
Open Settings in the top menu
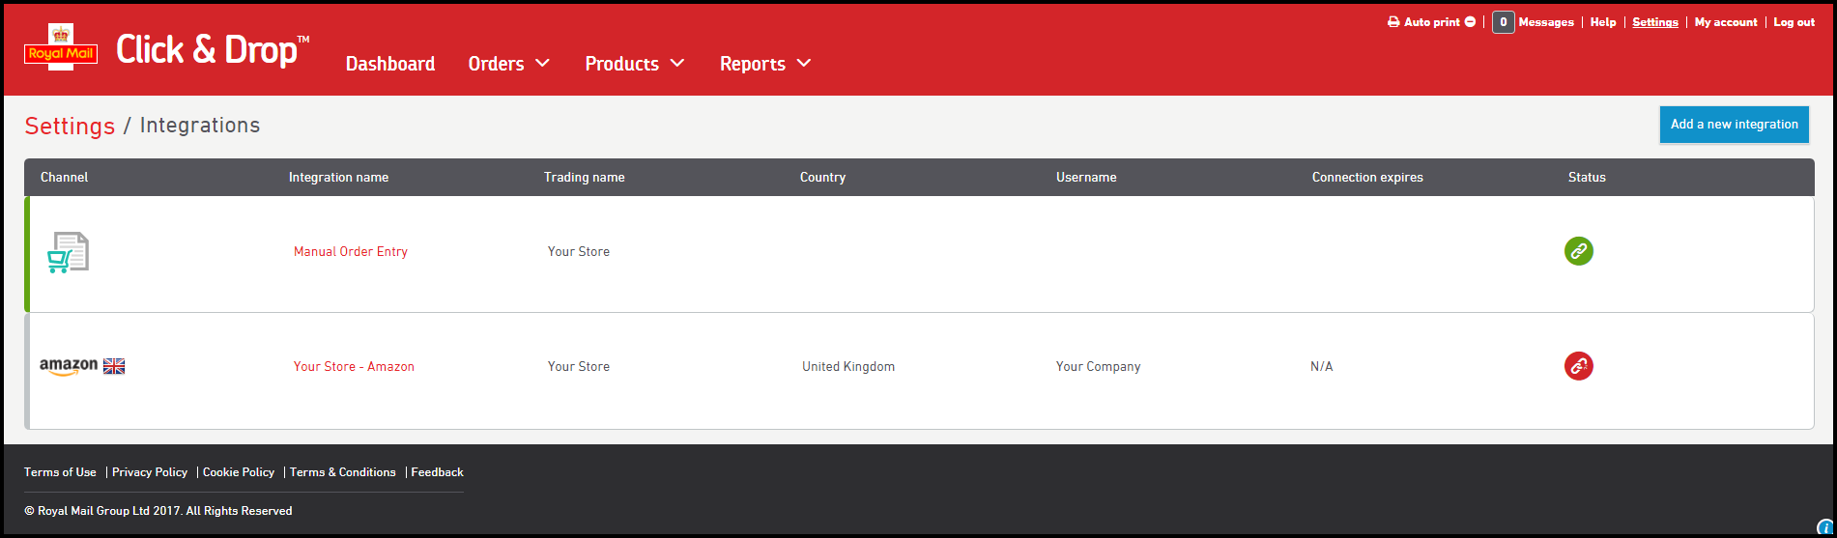point(1654,22)
